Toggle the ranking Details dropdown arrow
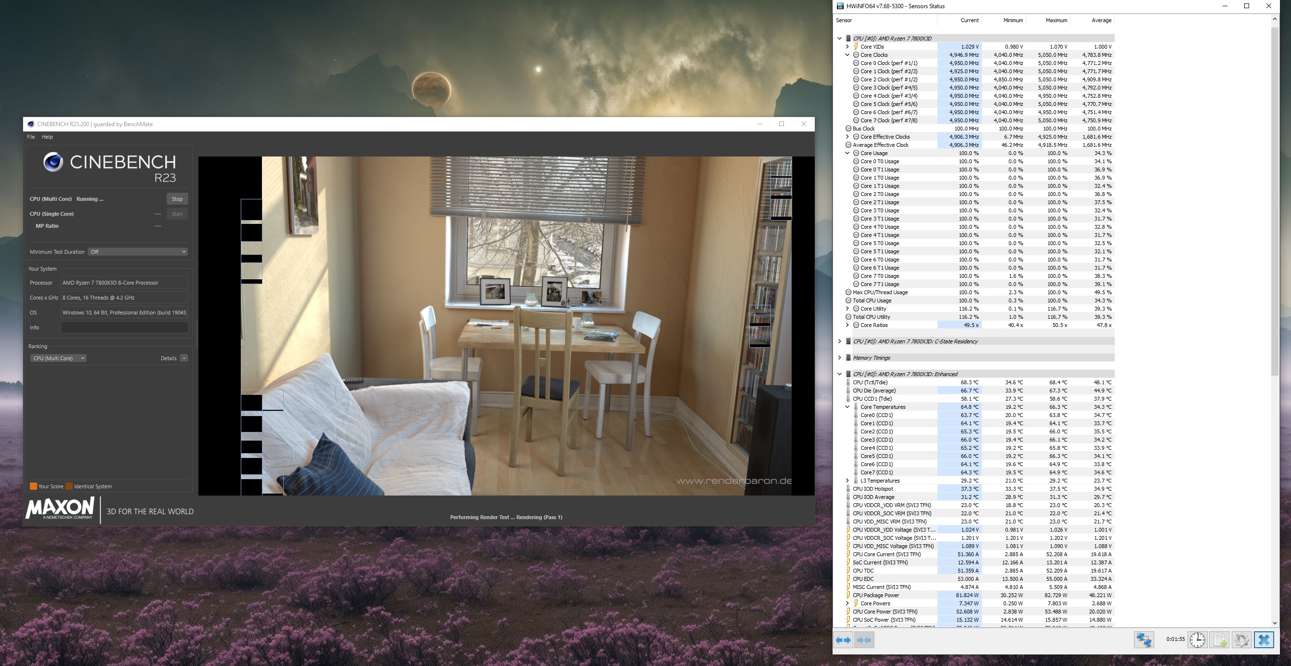The width and height of the screenshot is (1291, 666). [x=184, y=358]
